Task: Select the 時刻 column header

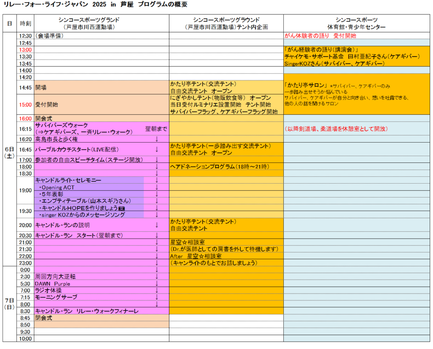Action: [x=25, y=23]
